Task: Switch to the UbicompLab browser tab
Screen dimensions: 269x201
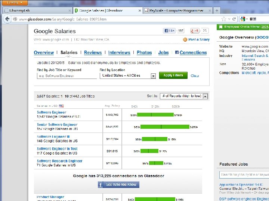Action: (x=37, y=10)
